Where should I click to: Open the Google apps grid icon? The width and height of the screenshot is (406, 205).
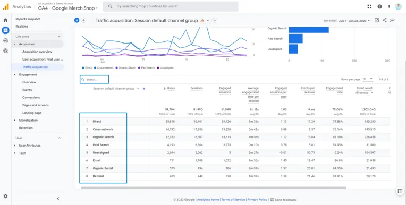[x=369, y=7]
